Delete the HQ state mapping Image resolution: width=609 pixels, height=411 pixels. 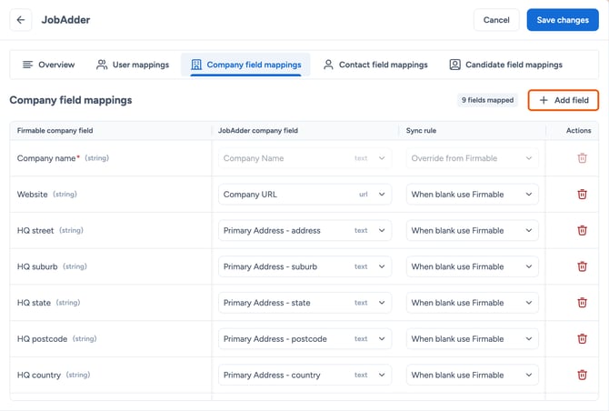coord(582,303)
